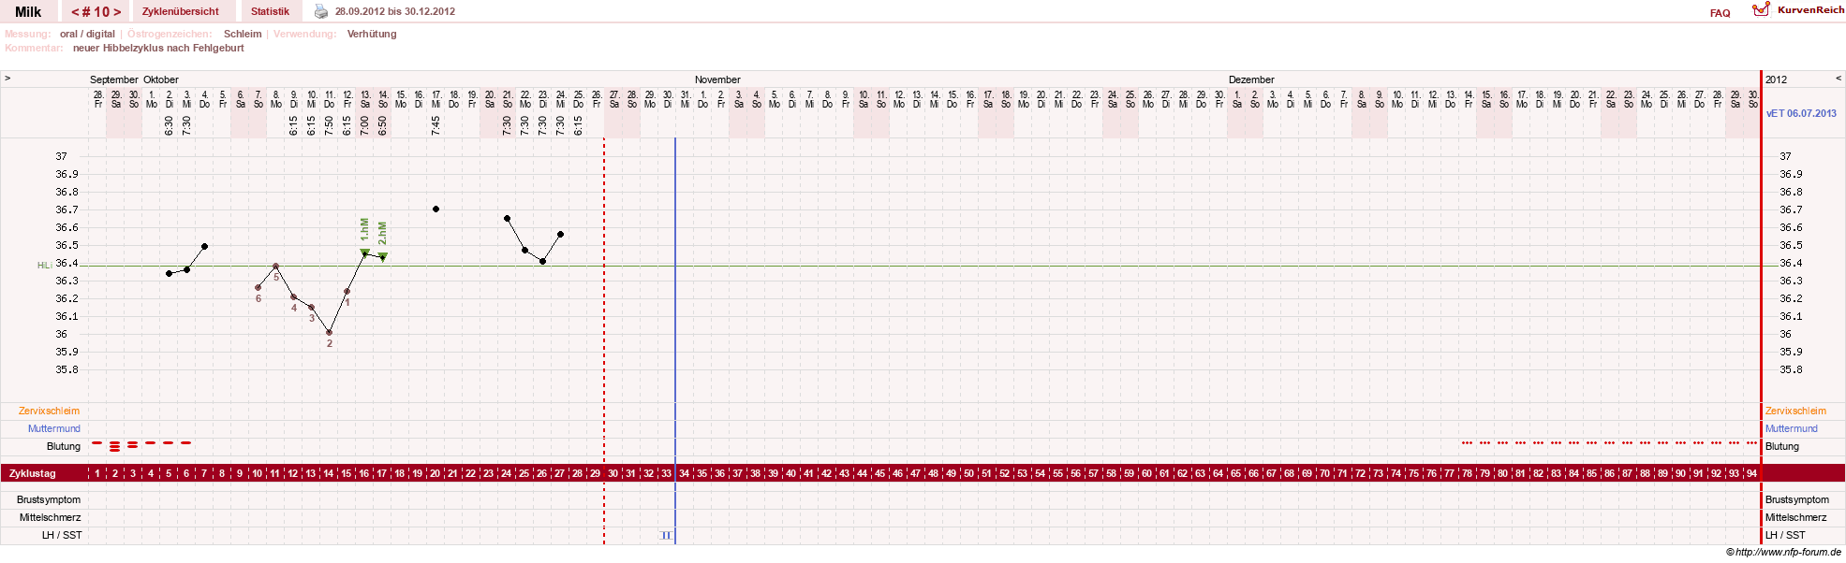Viewport: 1846px width, 563px height.
Task: Expand the chart with the left '>' arrow
Action: [x=7, y=79]
